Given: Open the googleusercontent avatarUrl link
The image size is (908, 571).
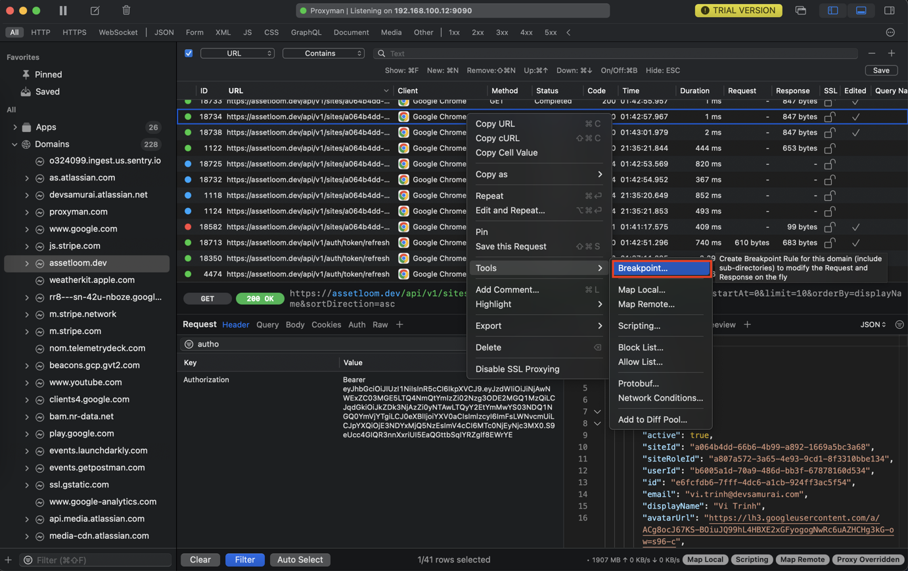Looking at the screenshot, I should 767,530.
